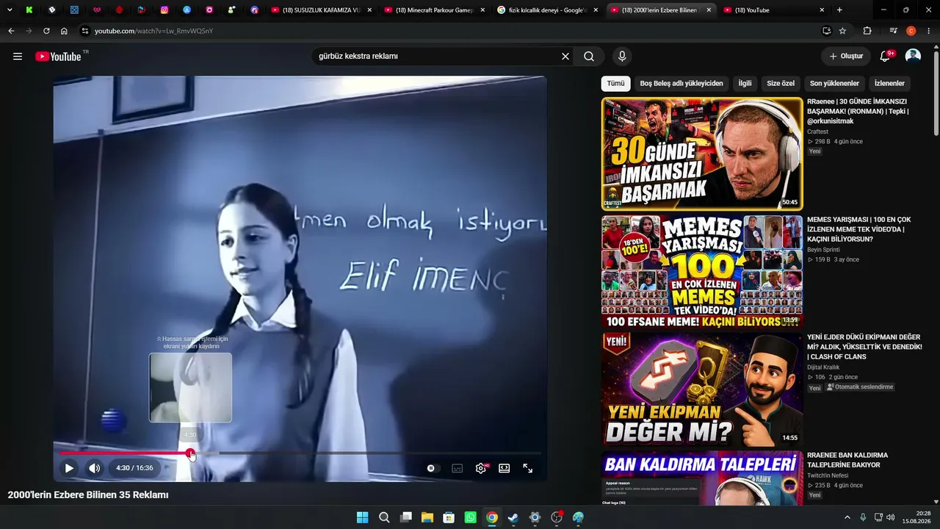
Task: Switch to the fizik kılcallık deneyi tab
Action: click(x=546, y=10)
